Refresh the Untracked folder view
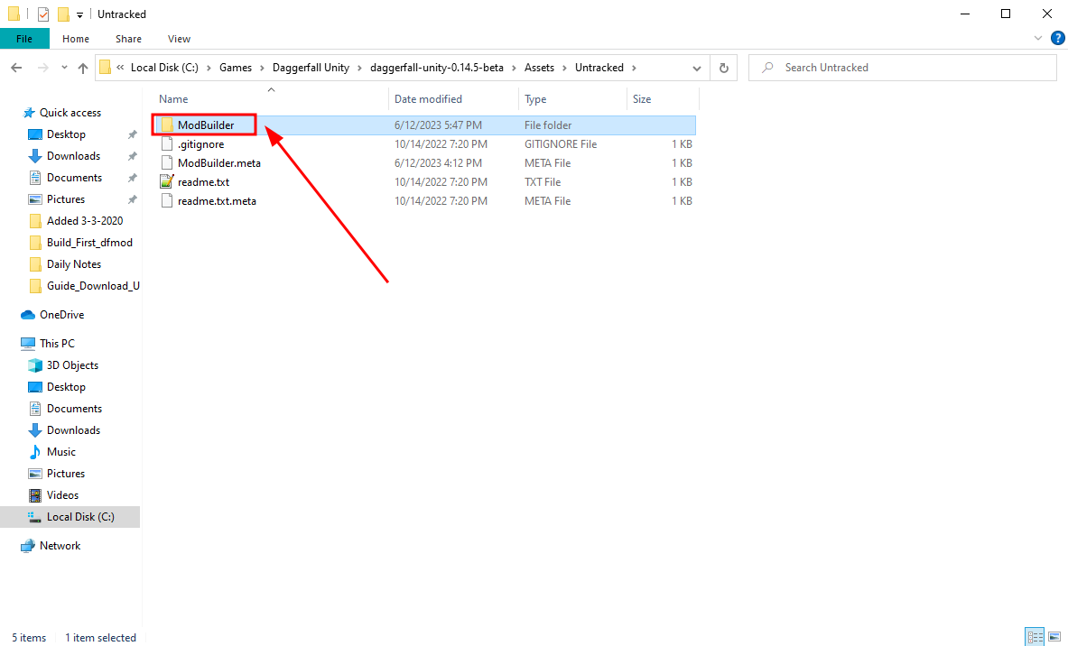Viewport: 1068px width, 646px height. point(723,68)
